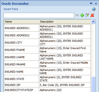Select the INSUREDCITYSTATEZIP field name
This screenshot has width=99, height=92.
(19, 90)
